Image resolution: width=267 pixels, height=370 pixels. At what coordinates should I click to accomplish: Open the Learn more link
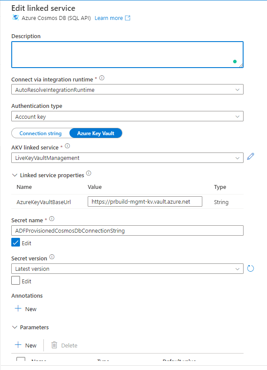[x=109, y=18]
